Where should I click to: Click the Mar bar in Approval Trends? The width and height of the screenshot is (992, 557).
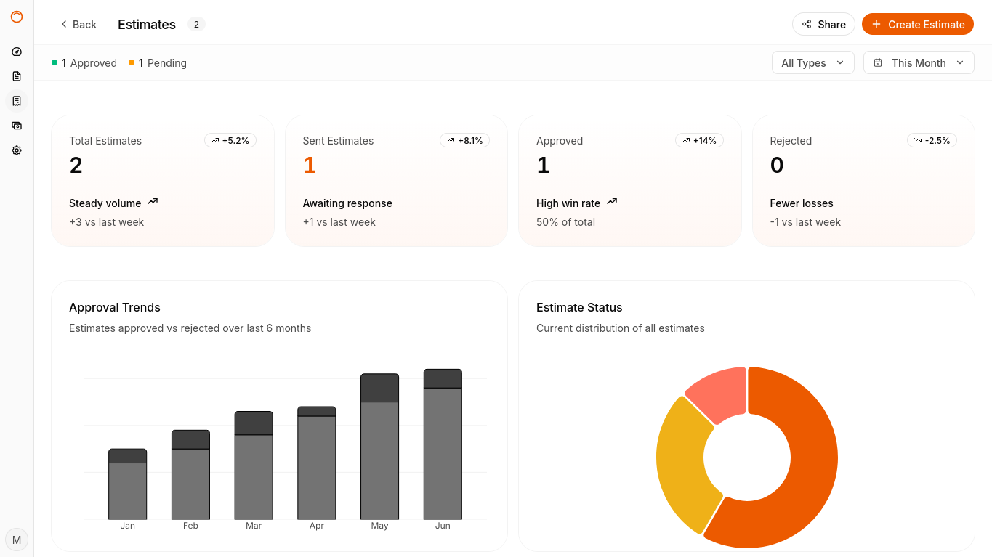(x=254, y=465)
